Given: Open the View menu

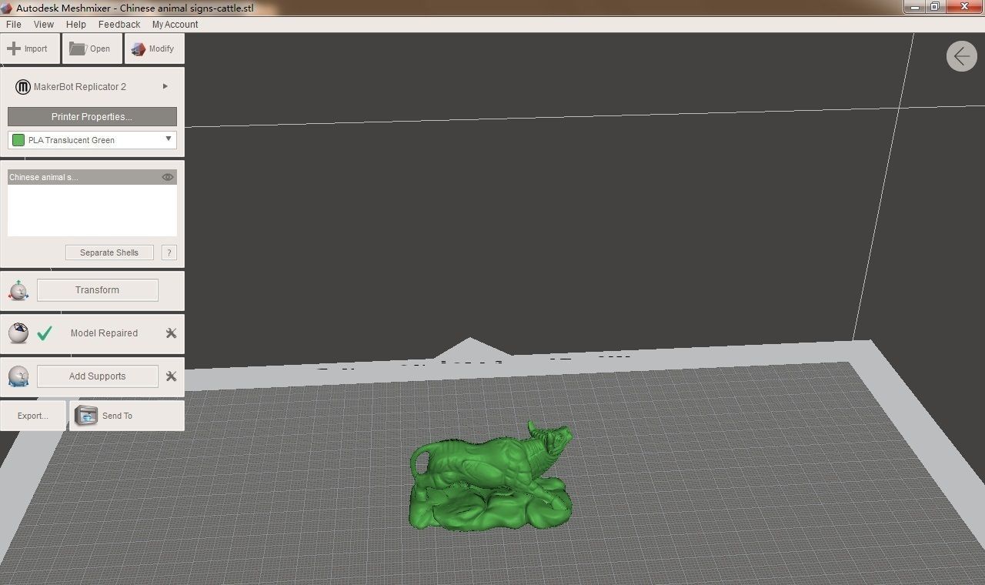Looking at the screenshot, I should [x=44, y=25].
